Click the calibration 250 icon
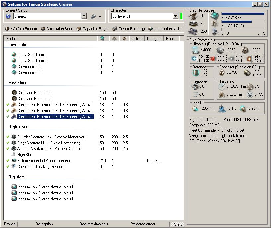The height and width of the screenshot is (228, 271). click(193, 31)
